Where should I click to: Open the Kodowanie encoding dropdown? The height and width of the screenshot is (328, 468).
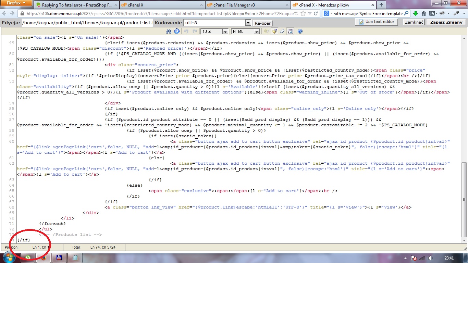tap(248, 23)
